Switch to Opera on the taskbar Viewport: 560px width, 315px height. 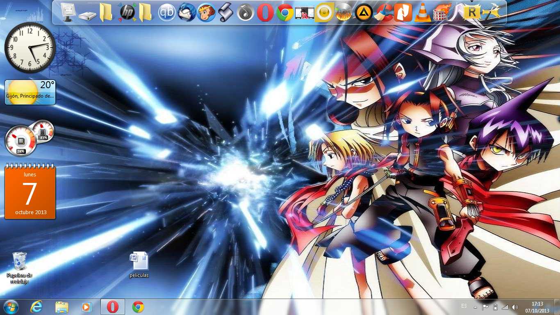tap(113, 307)
